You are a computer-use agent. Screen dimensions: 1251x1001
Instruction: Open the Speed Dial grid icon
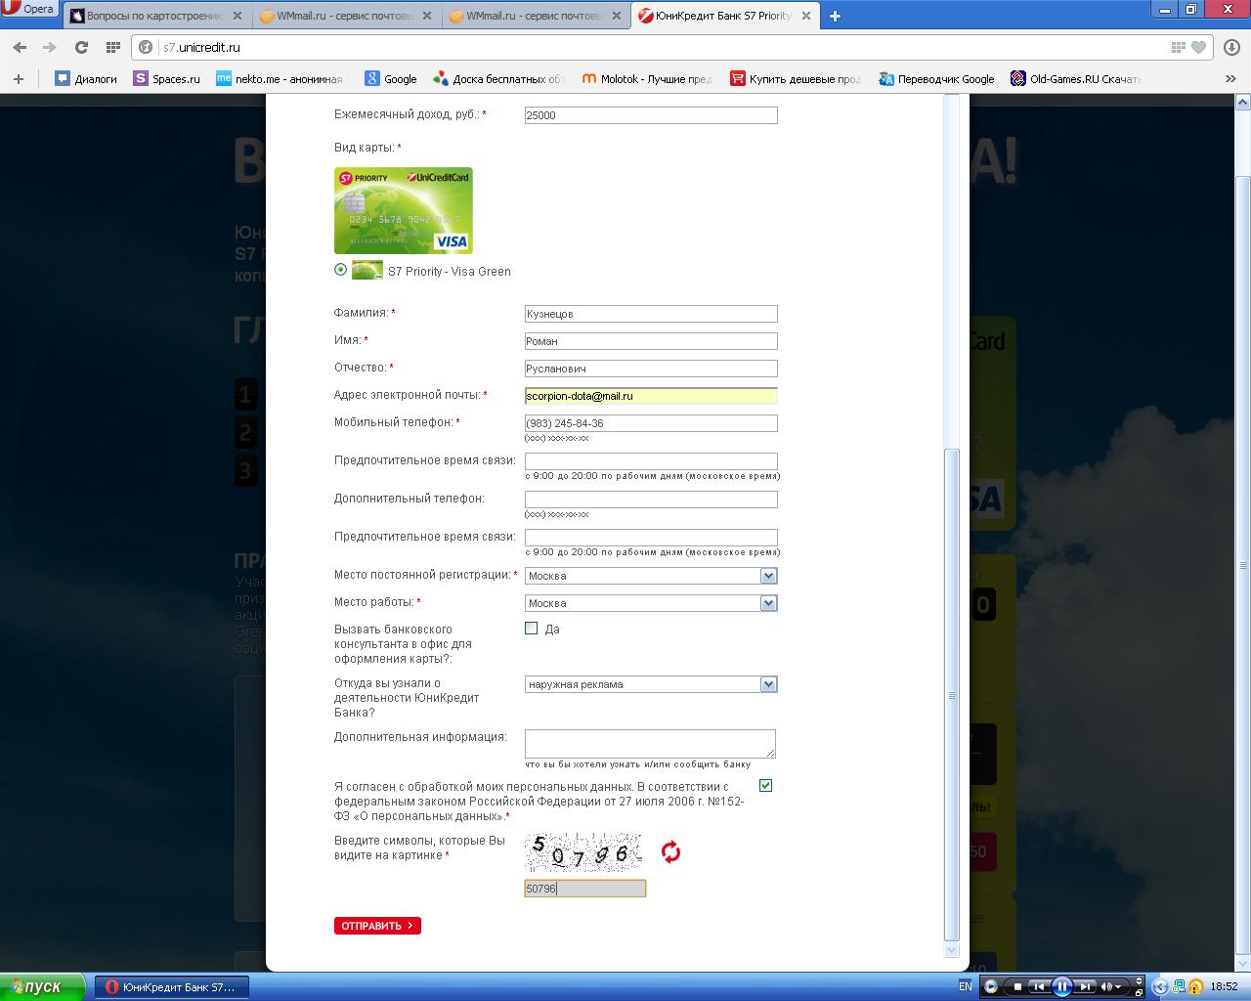pos(112,47)
